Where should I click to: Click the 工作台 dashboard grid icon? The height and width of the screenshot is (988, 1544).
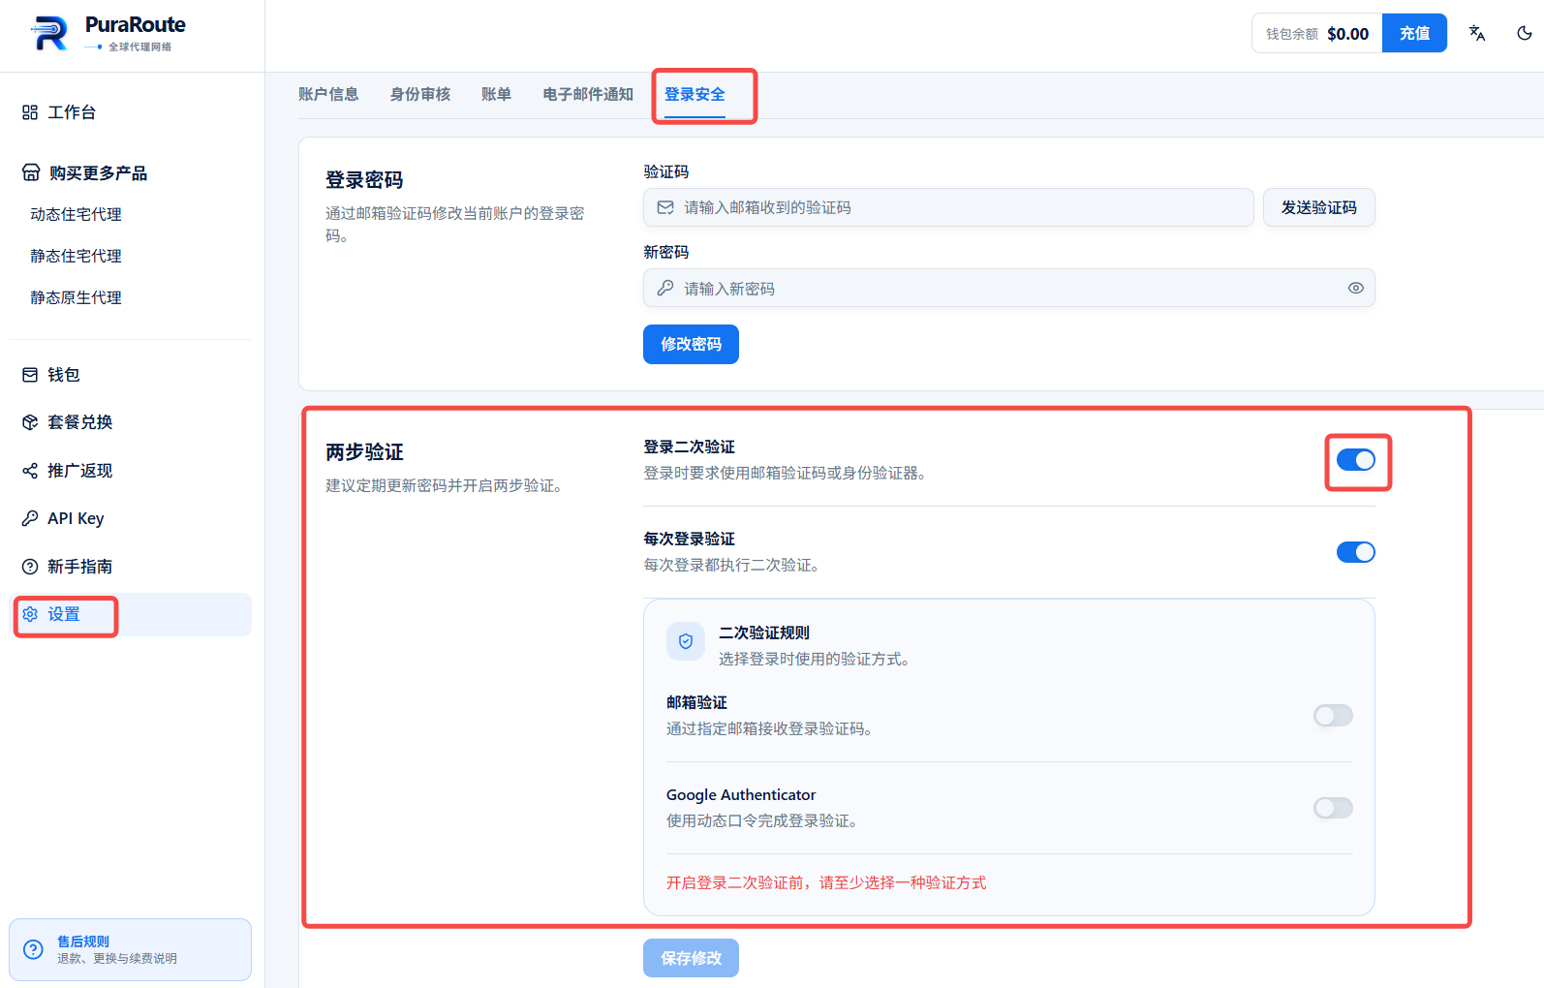30,112
